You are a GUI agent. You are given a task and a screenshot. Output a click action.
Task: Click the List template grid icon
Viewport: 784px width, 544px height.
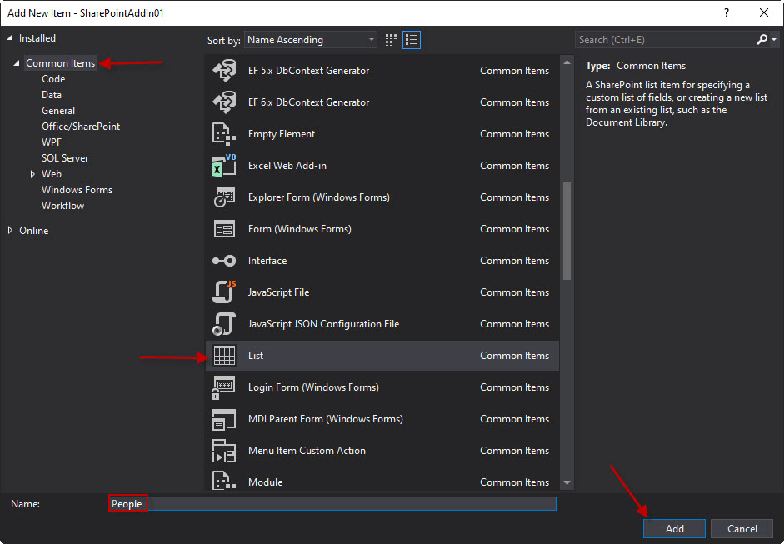[224, 356]
